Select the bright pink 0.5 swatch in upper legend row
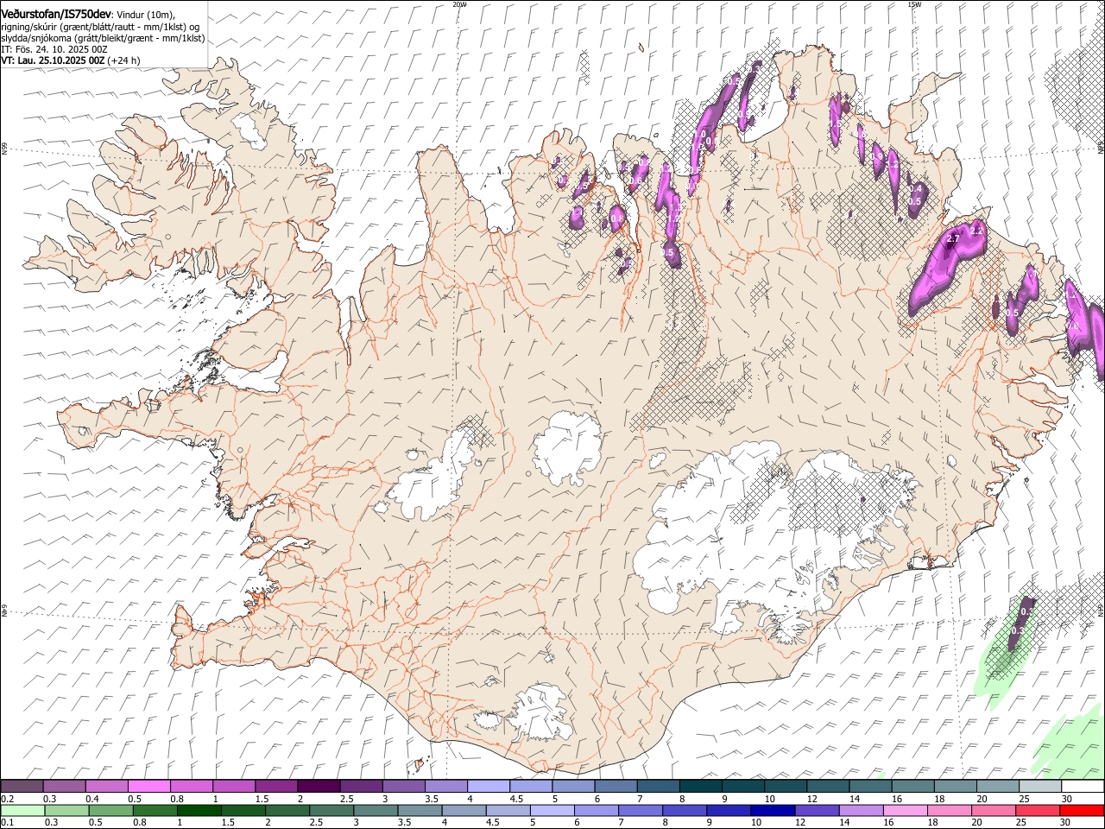This screenshot has height=829, width=1105. pyautogui.click(x=149, y=787)
